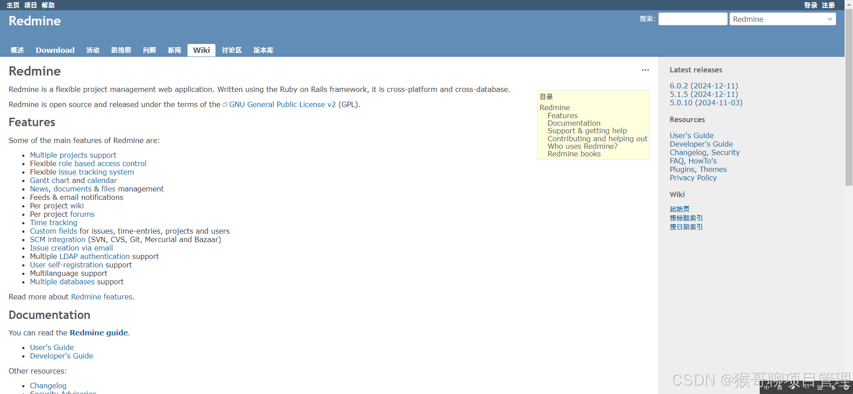This screenshot has height=394, width=853.
Task: Jump to Contributing and helping out section
Action: pos(598,139)
